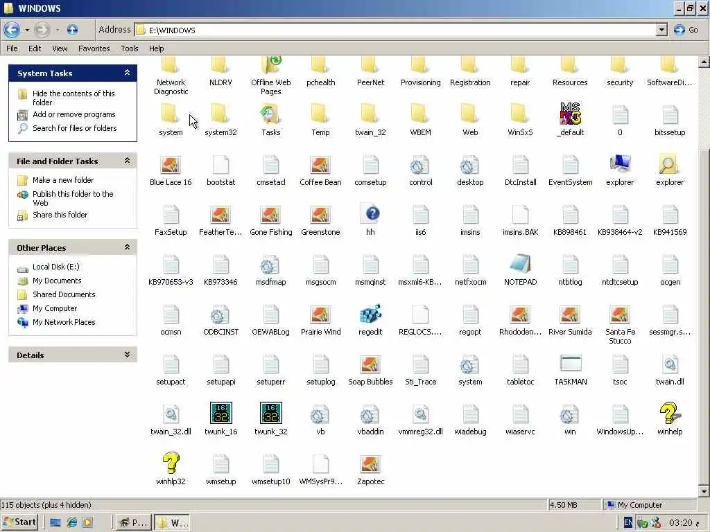Select the hh help icon
The height and width of the screenshot is (532, 710).
[x=370, y=214]
